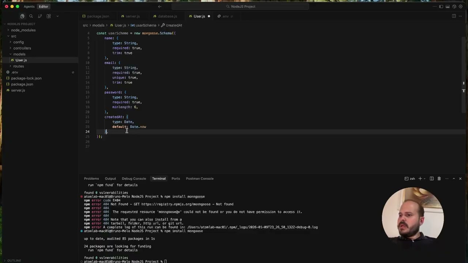Switch to the Debug Console tab
The width and height of the screenshot is (468, 263).
click(x=134, y=179)
